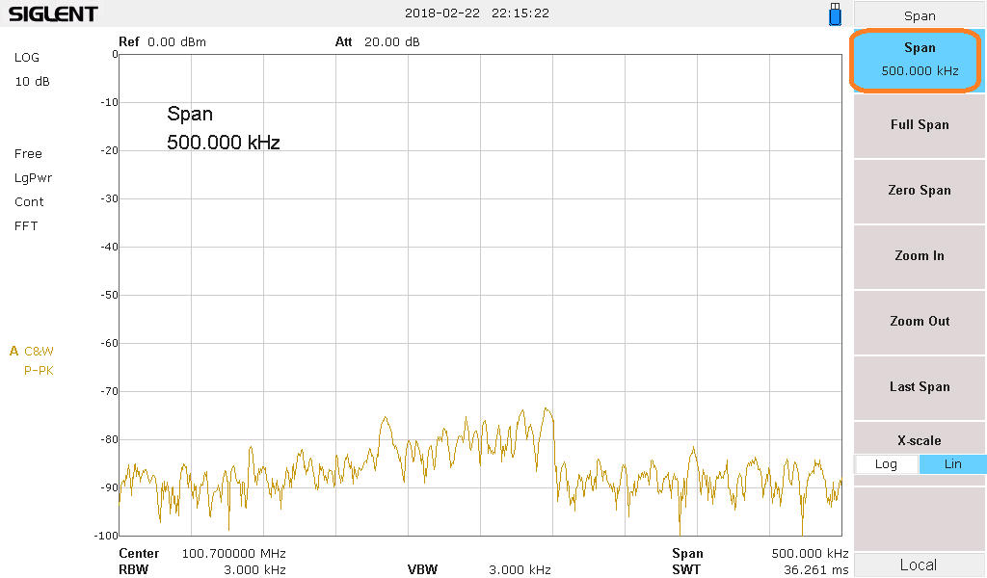Click the SWT 36.261 ms sweep time
This screenshot has height=578, width=987.
815,569
